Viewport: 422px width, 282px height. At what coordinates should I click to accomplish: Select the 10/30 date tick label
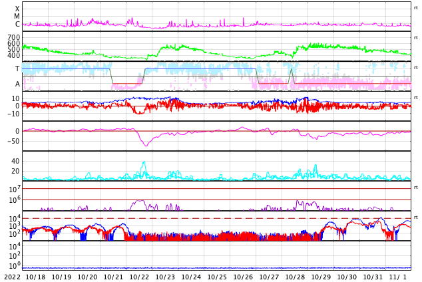pos(347,277)
